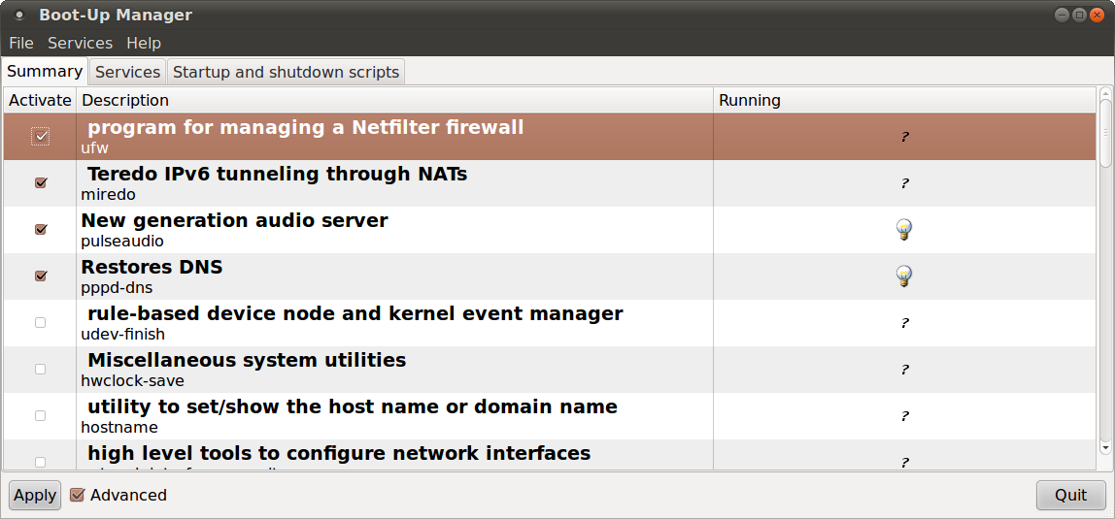Open the Services menu
This screenshot has width=1115, height=519.
click(x=81, y=44)
